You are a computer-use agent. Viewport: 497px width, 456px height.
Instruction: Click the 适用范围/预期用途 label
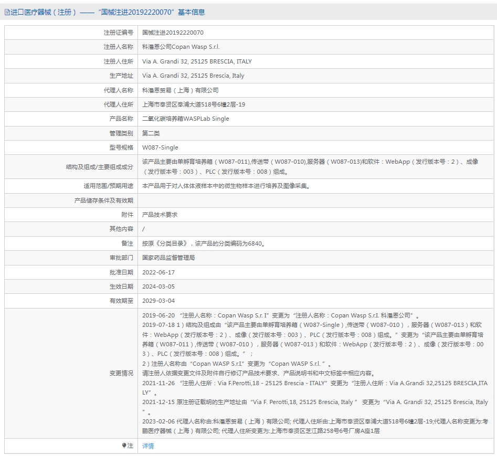pyautogui.click(x=108, y=186)
